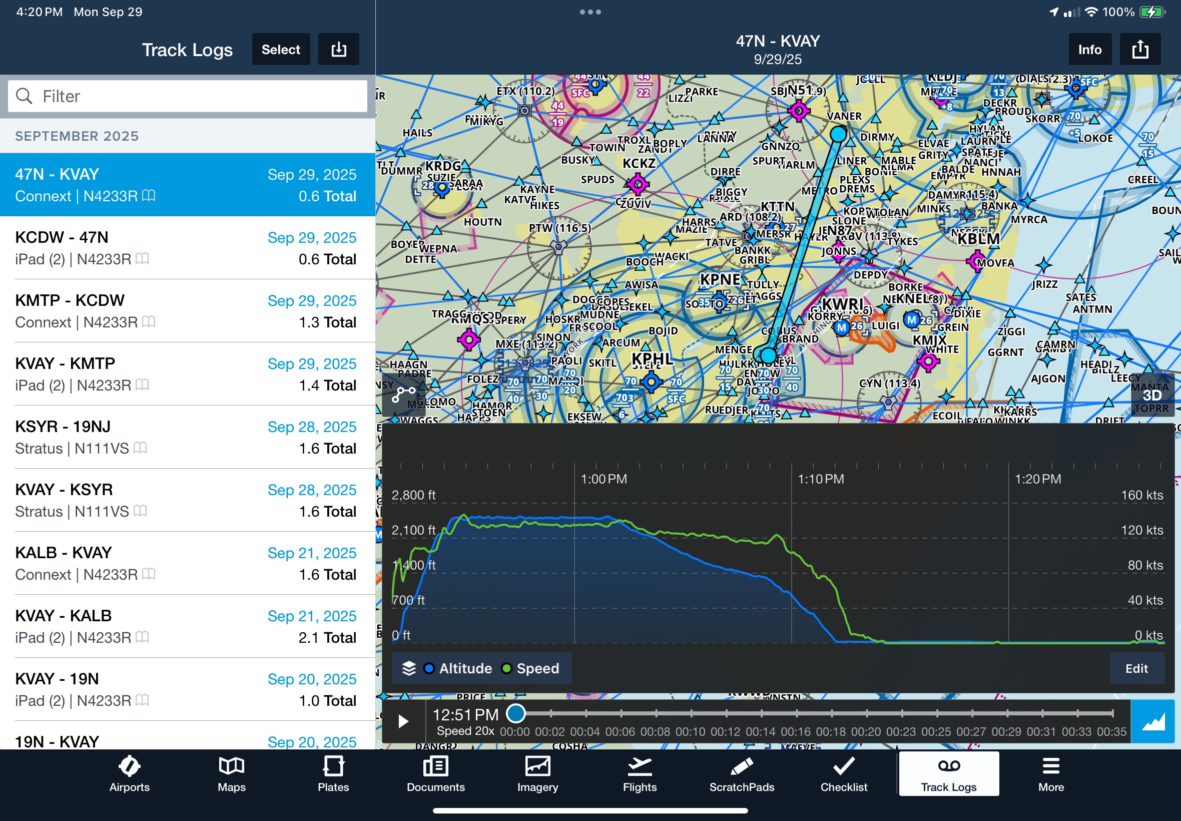Open the ScratchPads tab

(742, 774)
